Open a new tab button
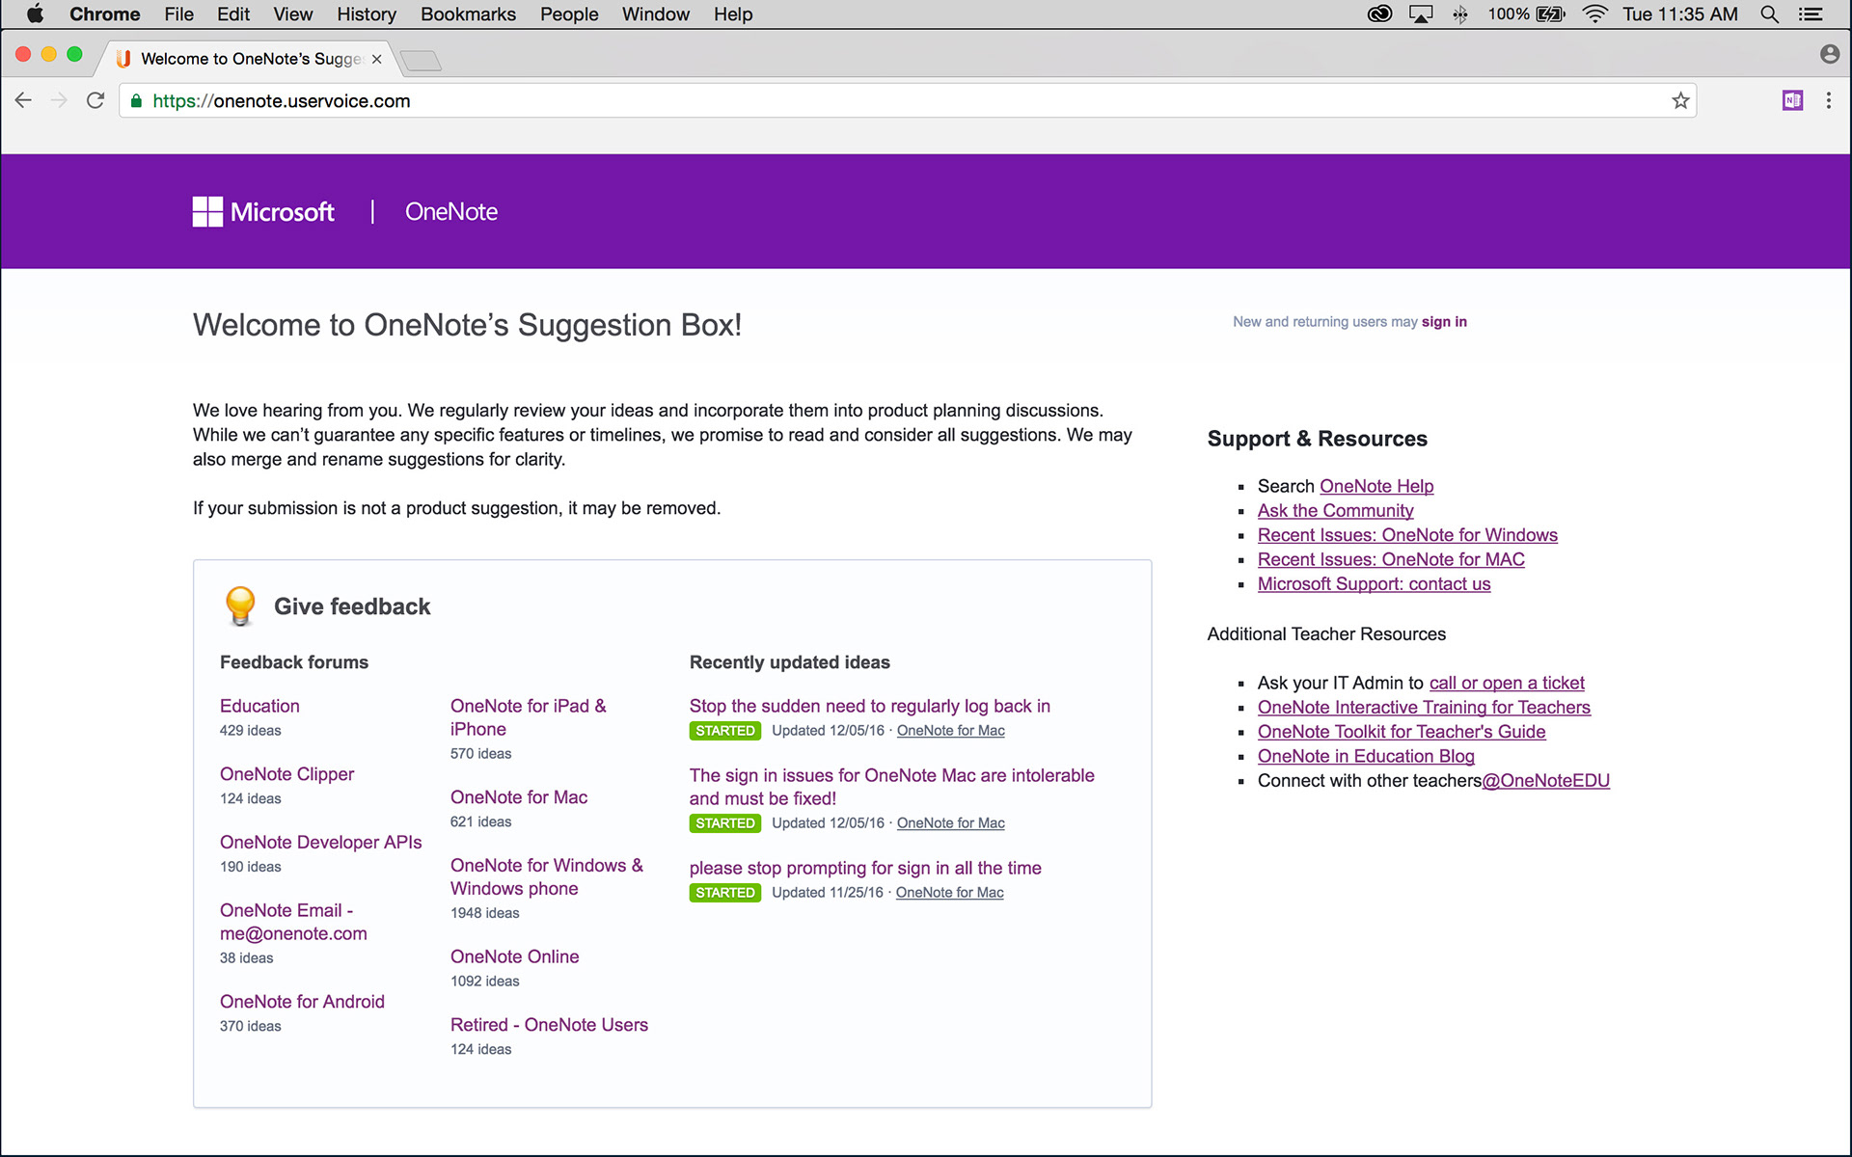The width and height of the screenshot is (1852, 1157). click(422, 61)
